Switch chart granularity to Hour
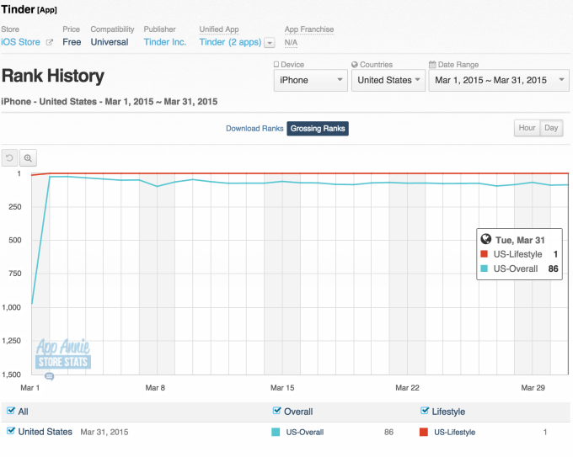The height and width of the screenshot is (457, 573). (x=527, y=128)
